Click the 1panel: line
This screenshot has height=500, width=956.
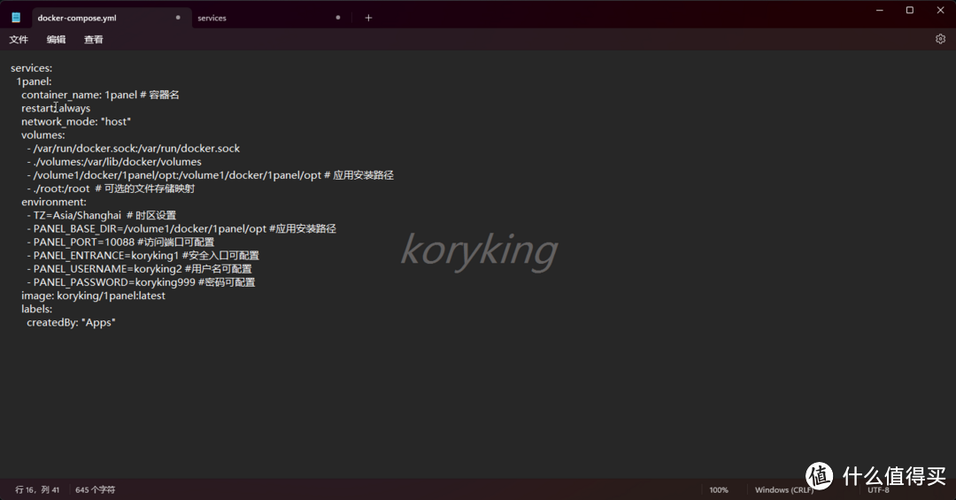click(x=34, y=81)
